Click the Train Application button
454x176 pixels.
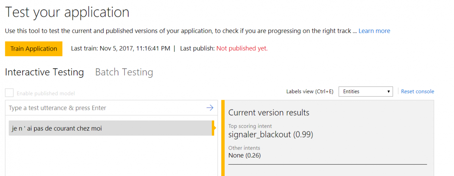34,49
